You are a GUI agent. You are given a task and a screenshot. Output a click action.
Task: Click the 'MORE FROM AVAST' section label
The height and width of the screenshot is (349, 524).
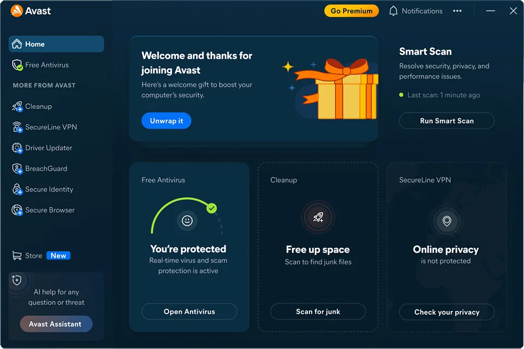(x=44, y=85)
